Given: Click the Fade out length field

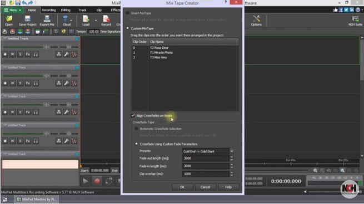Looking at the screenshot, I should [206, 159].
